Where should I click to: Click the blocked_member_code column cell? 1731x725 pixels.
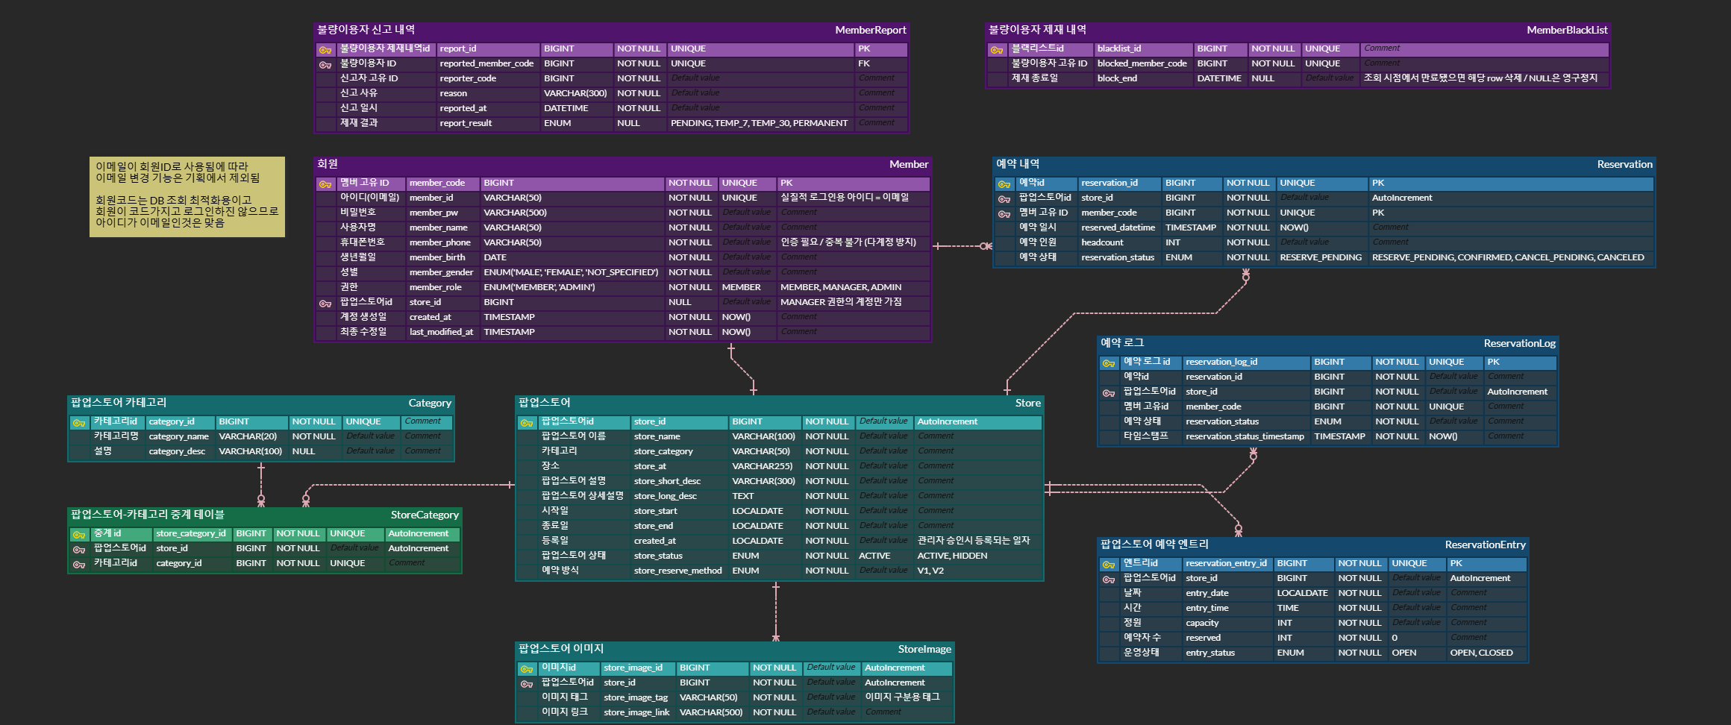pos(1143,63)
